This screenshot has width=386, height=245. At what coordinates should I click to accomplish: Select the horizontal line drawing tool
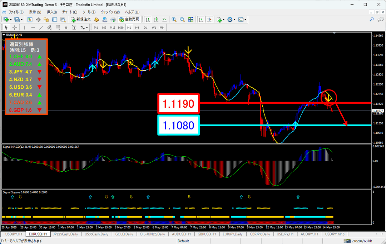click(x=33, y=28)
